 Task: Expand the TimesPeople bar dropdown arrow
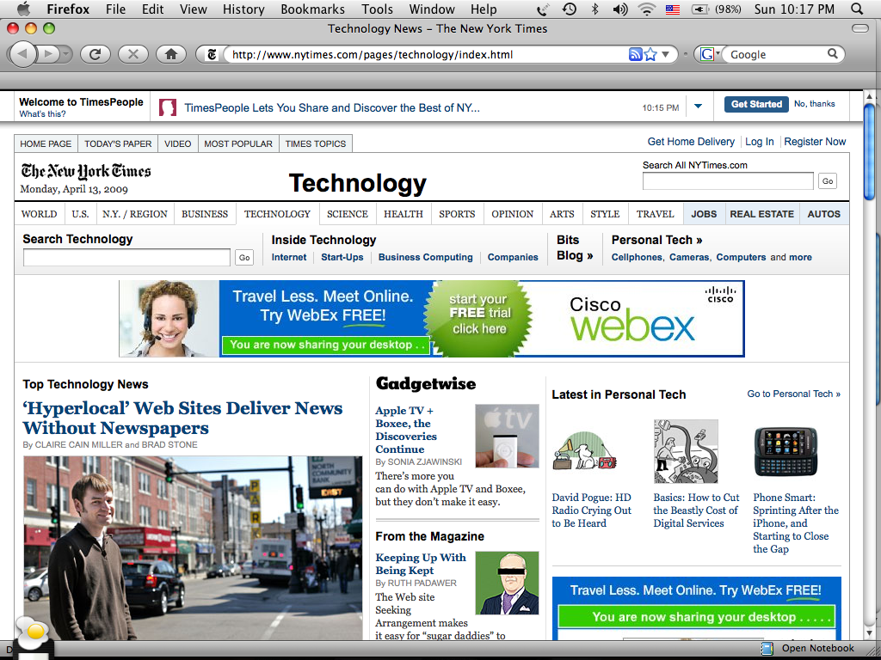click(698, 106)
